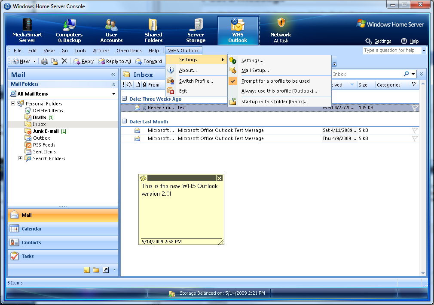Sort by the Categories column header
Screen dimensions: 434x305
click(392, 85)
